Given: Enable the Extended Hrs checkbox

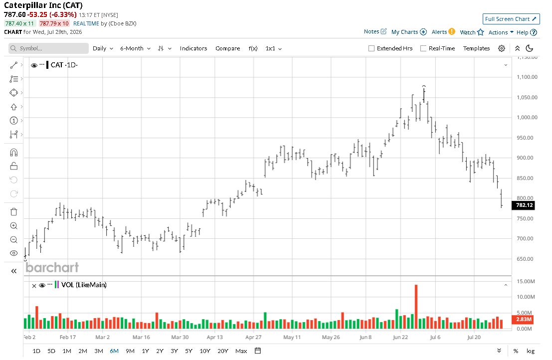Looking at the screenshot, I should tap(371, 48).
